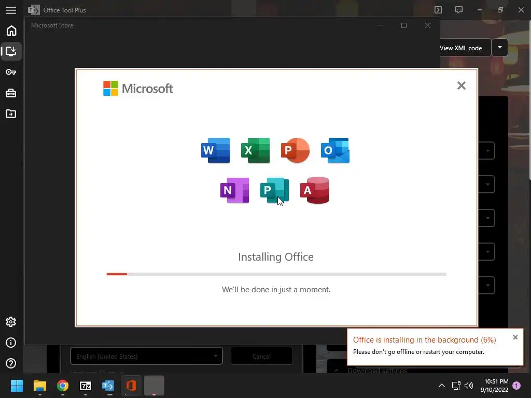Open Settings gear in the sidebar
531x398 pixels.
click(11, 322)
